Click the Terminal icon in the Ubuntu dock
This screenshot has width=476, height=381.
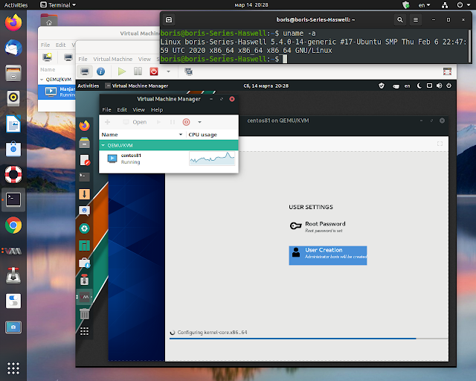coord(13,199)
